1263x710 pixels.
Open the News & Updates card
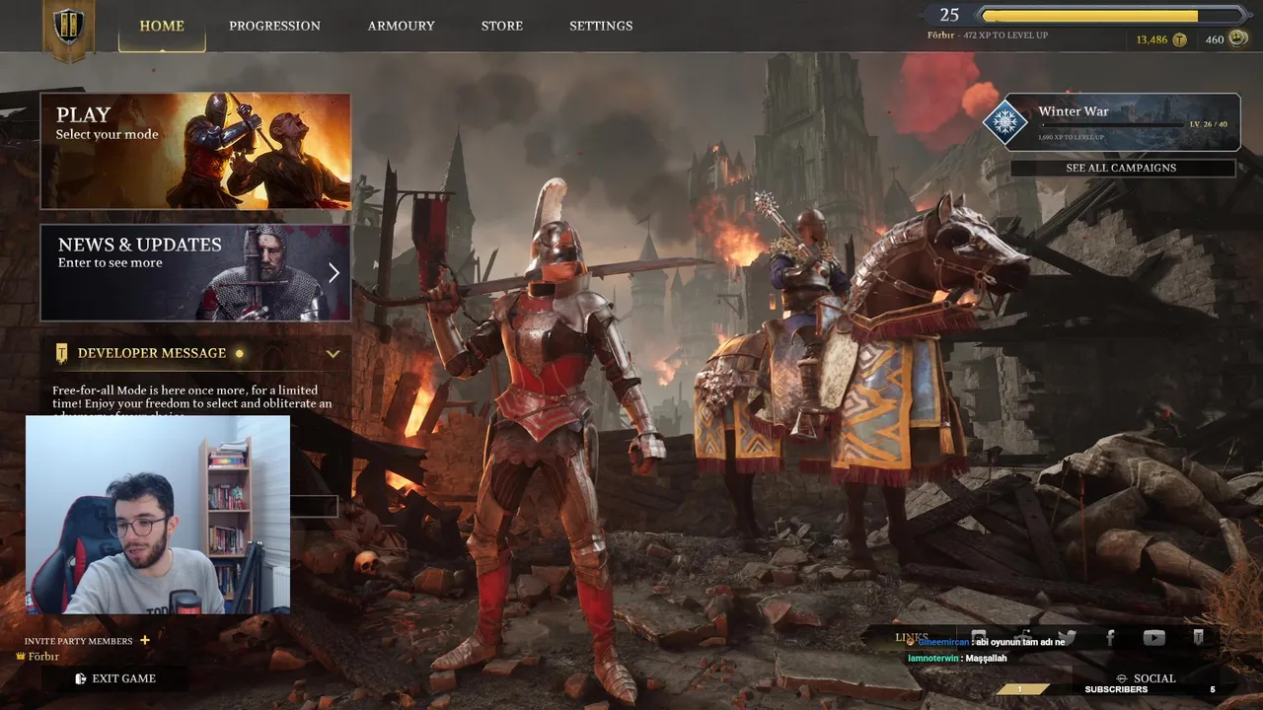coord(195,272)
